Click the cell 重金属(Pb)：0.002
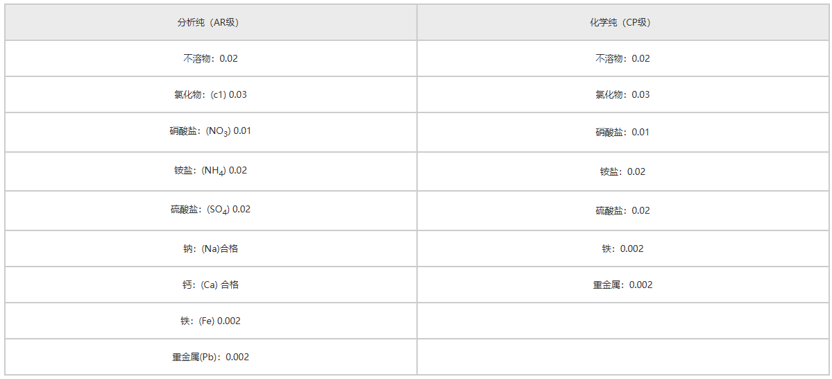 [x=211, y=357]
